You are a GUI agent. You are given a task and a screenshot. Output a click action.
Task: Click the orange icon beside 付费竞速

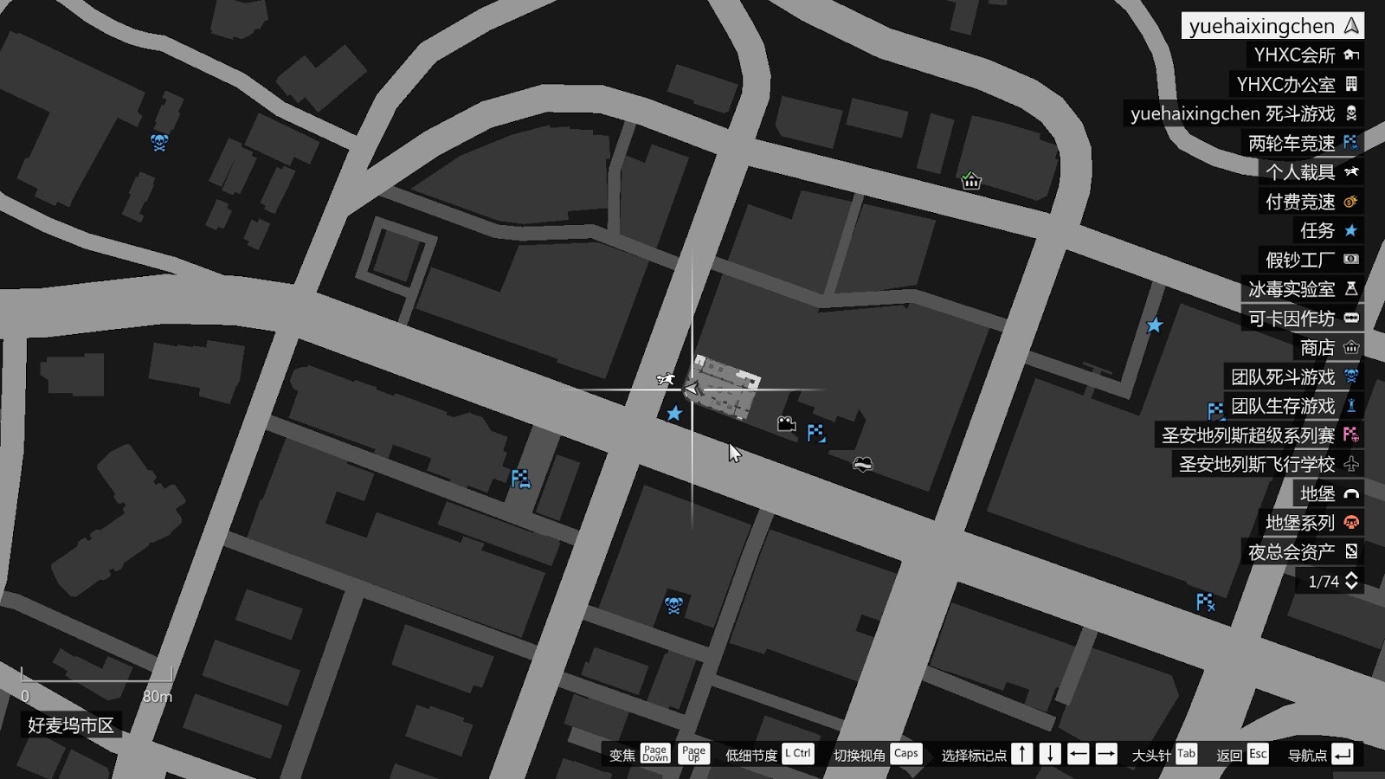tap(1351, 202)
